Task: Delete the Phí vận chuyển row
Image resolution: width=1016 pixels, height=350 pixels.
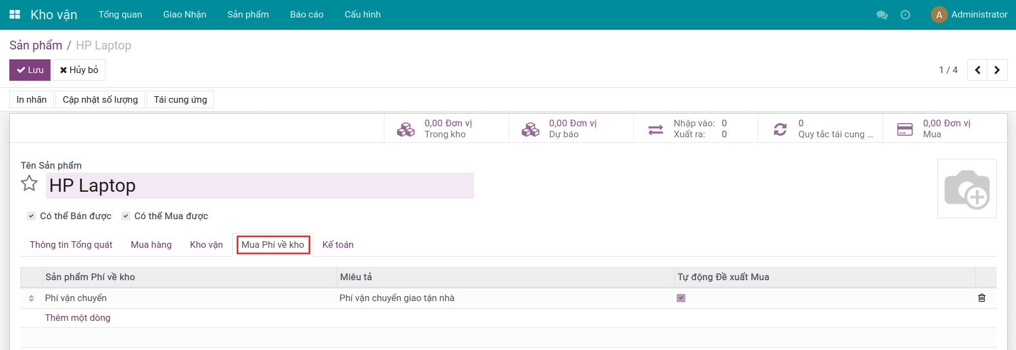Action: click(981, 298)
